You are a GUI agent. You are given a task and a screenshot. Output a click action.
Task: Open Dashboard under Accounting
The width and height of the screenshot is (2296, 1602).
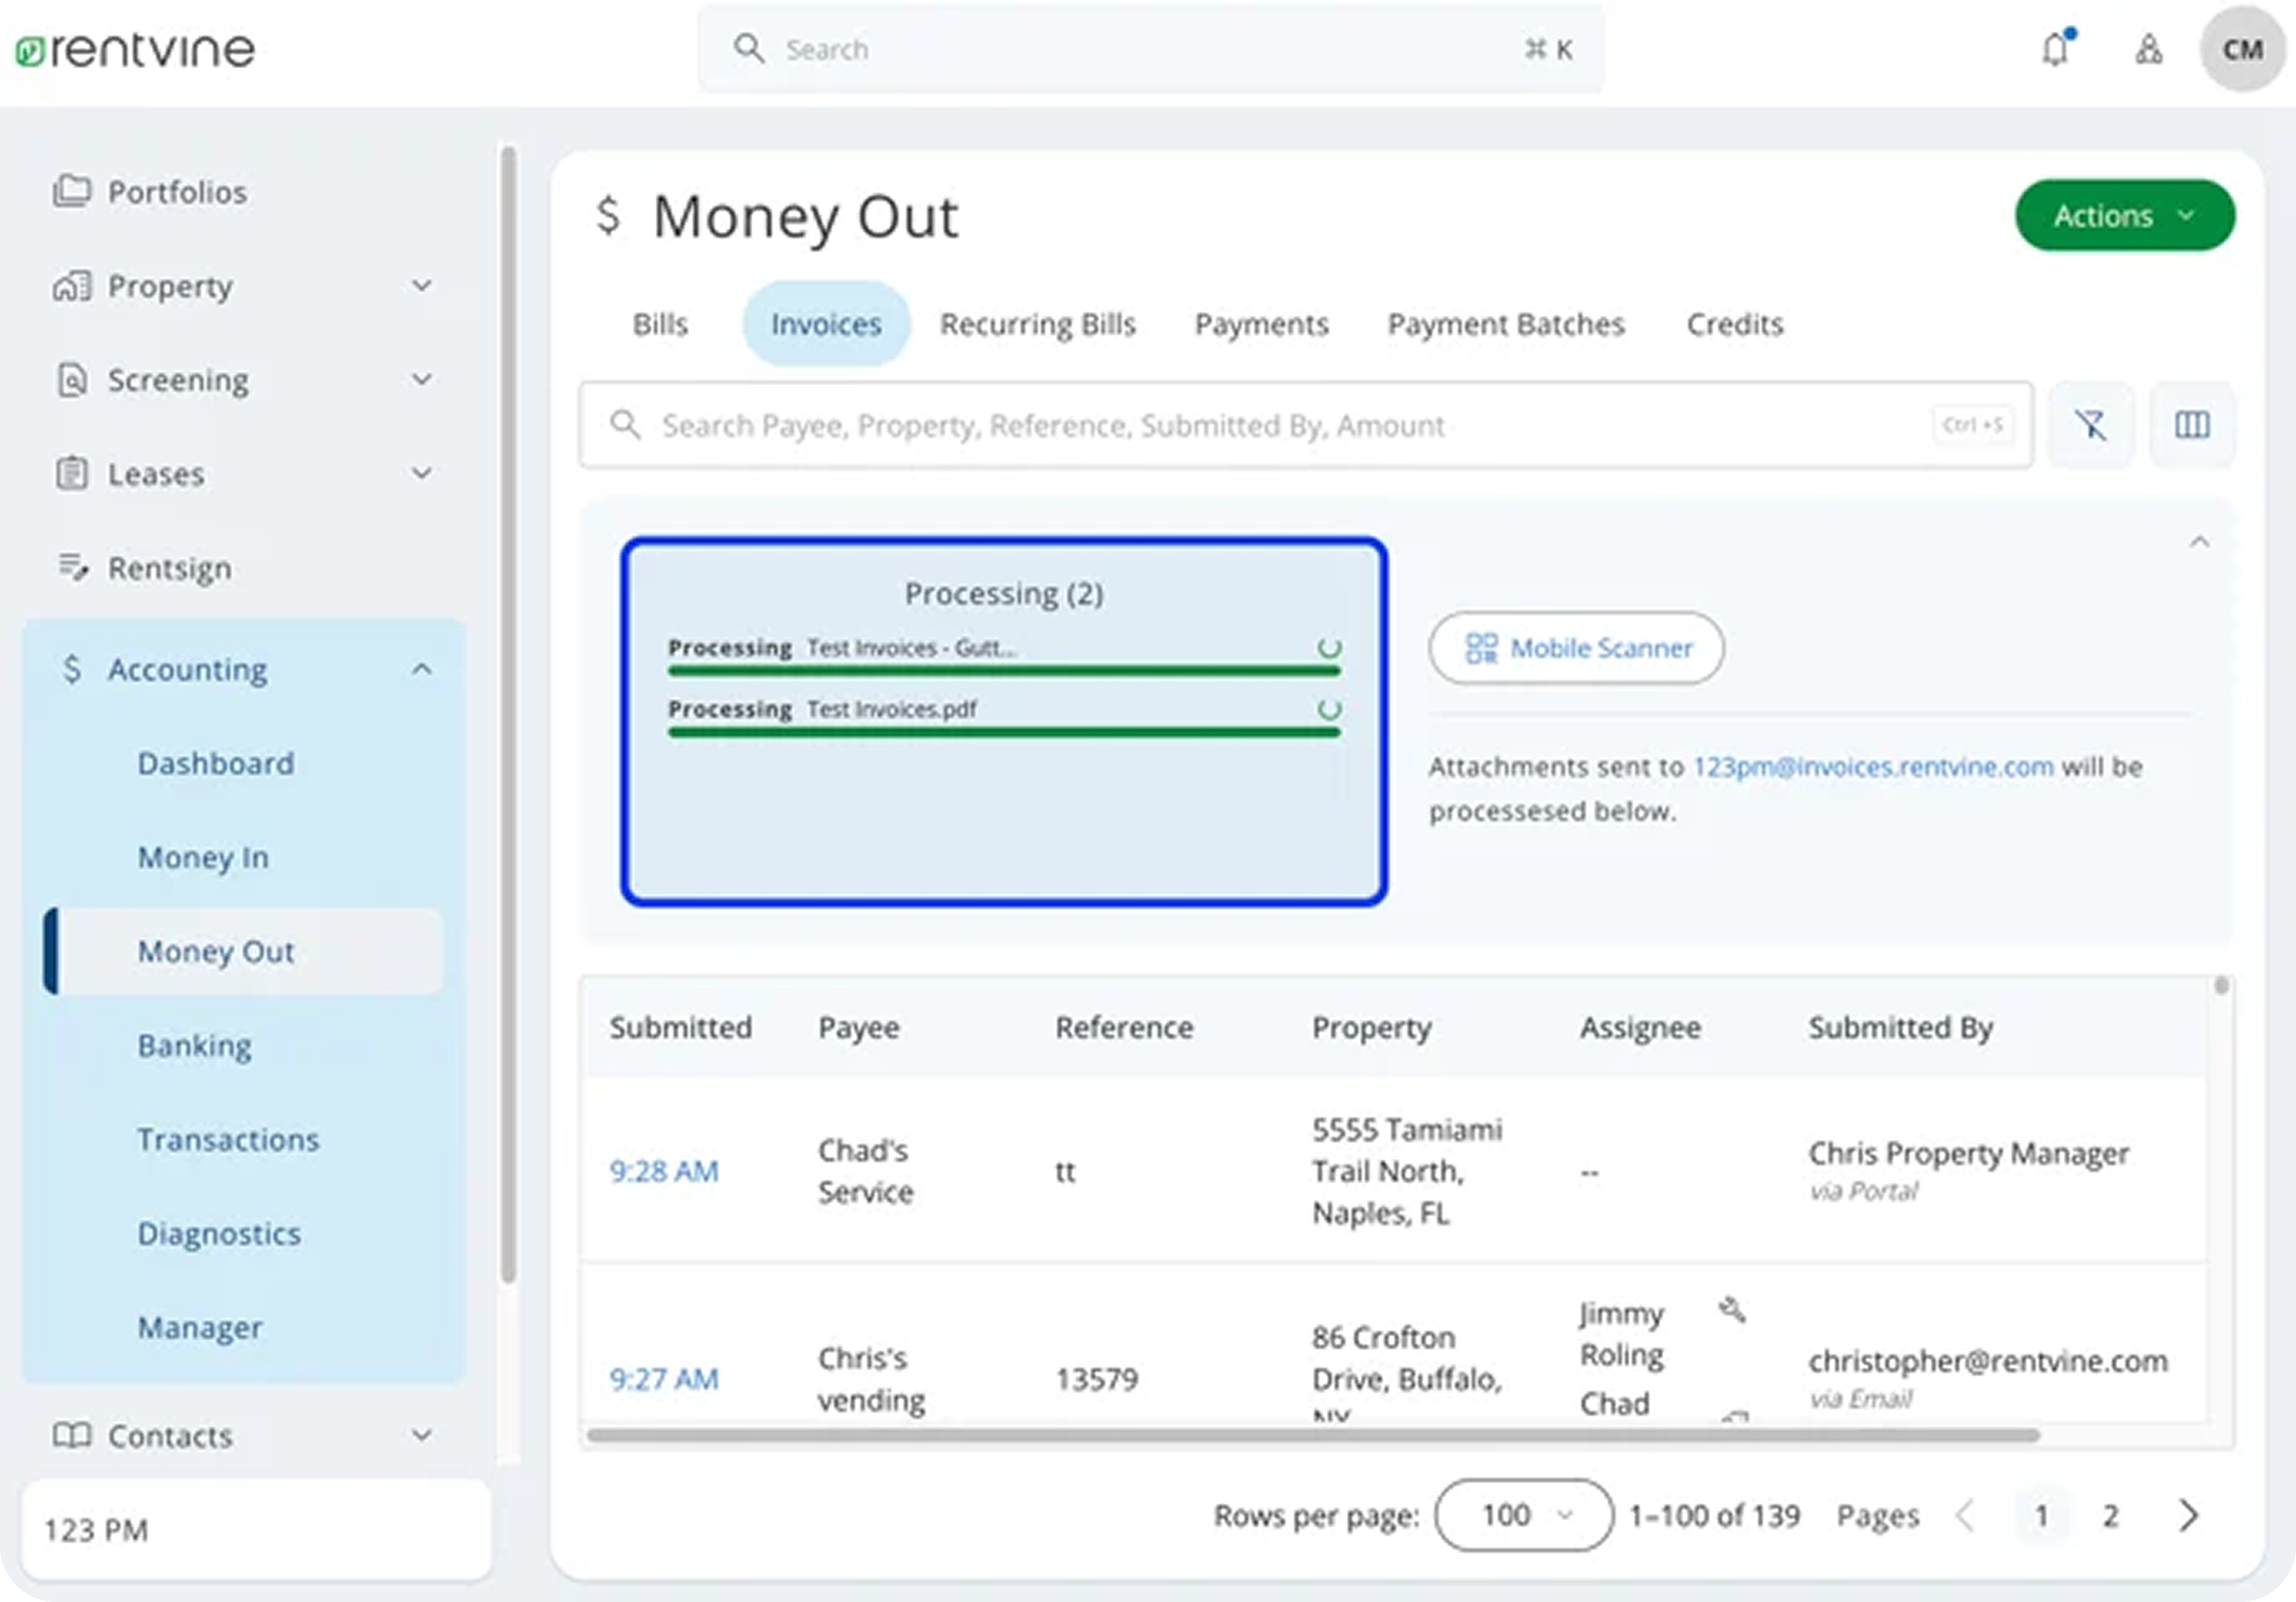coord(216,763)
